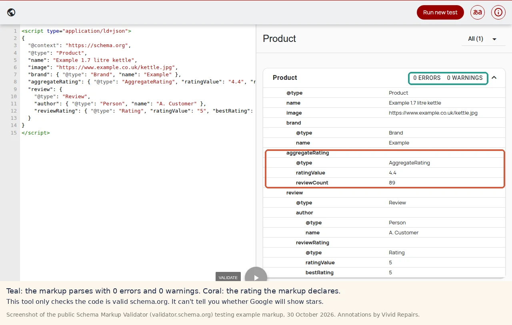This screenshot has width=512, height=325.
Task: Select the brand row in results
Action: pos(384,123)
